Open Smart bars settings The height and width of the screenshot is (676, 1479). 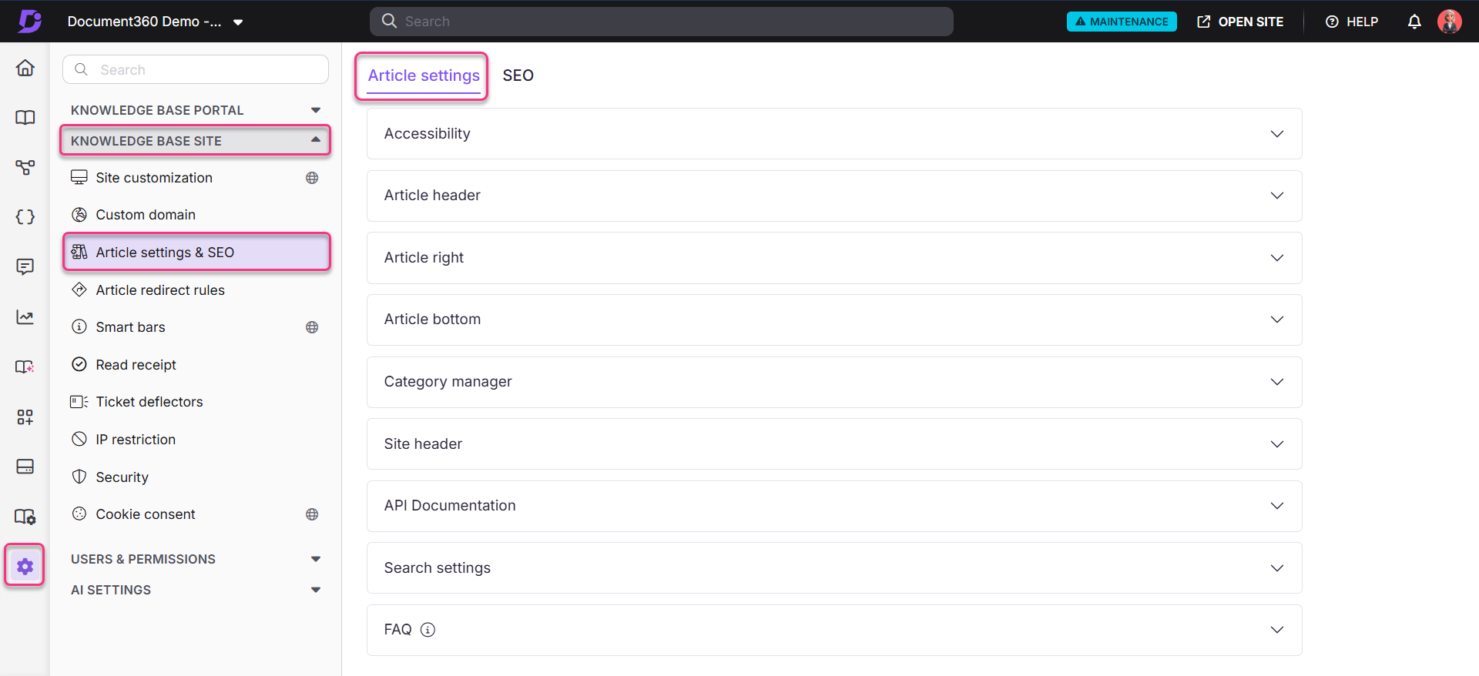tap(196, 327)
